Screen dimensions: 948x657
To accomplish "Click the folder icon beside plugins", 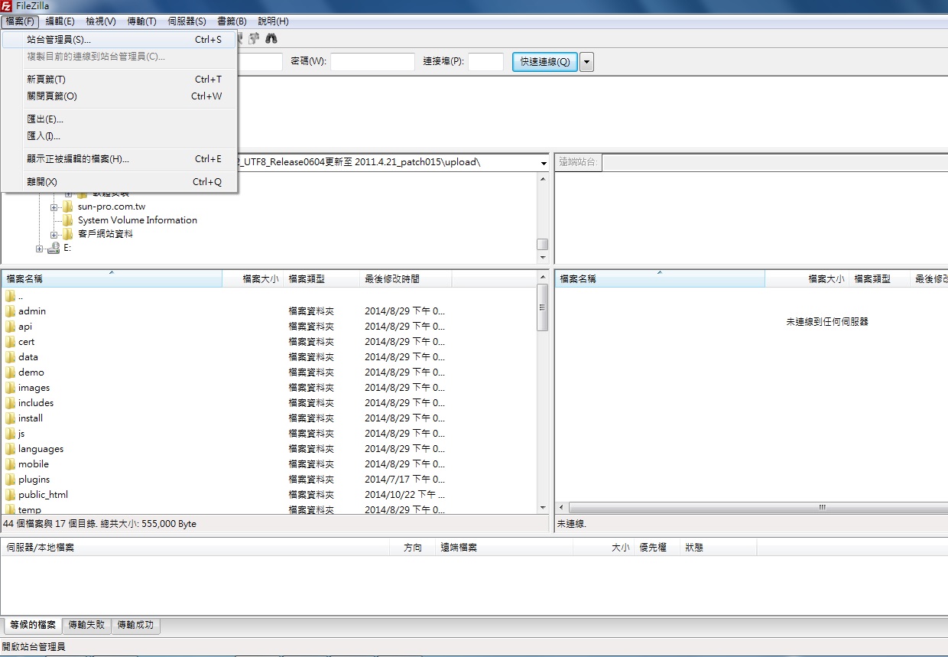I will [10, 480].
